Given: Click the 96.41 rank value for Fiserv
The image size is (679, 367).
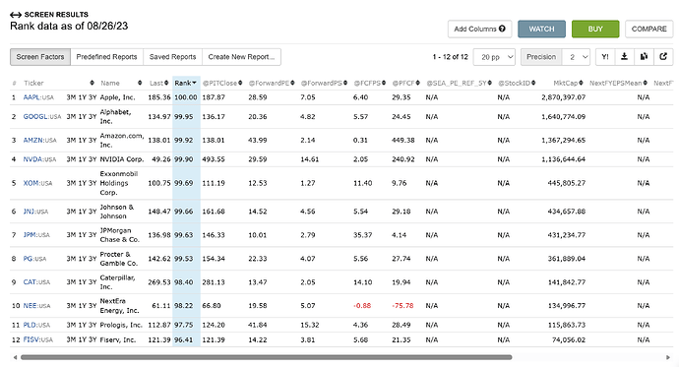Looking at the screenshot, I should [x=184, y=339].
